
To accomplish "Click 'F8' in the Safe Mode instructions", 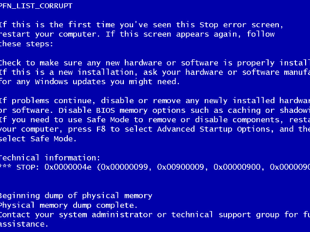I will (101, 129).
